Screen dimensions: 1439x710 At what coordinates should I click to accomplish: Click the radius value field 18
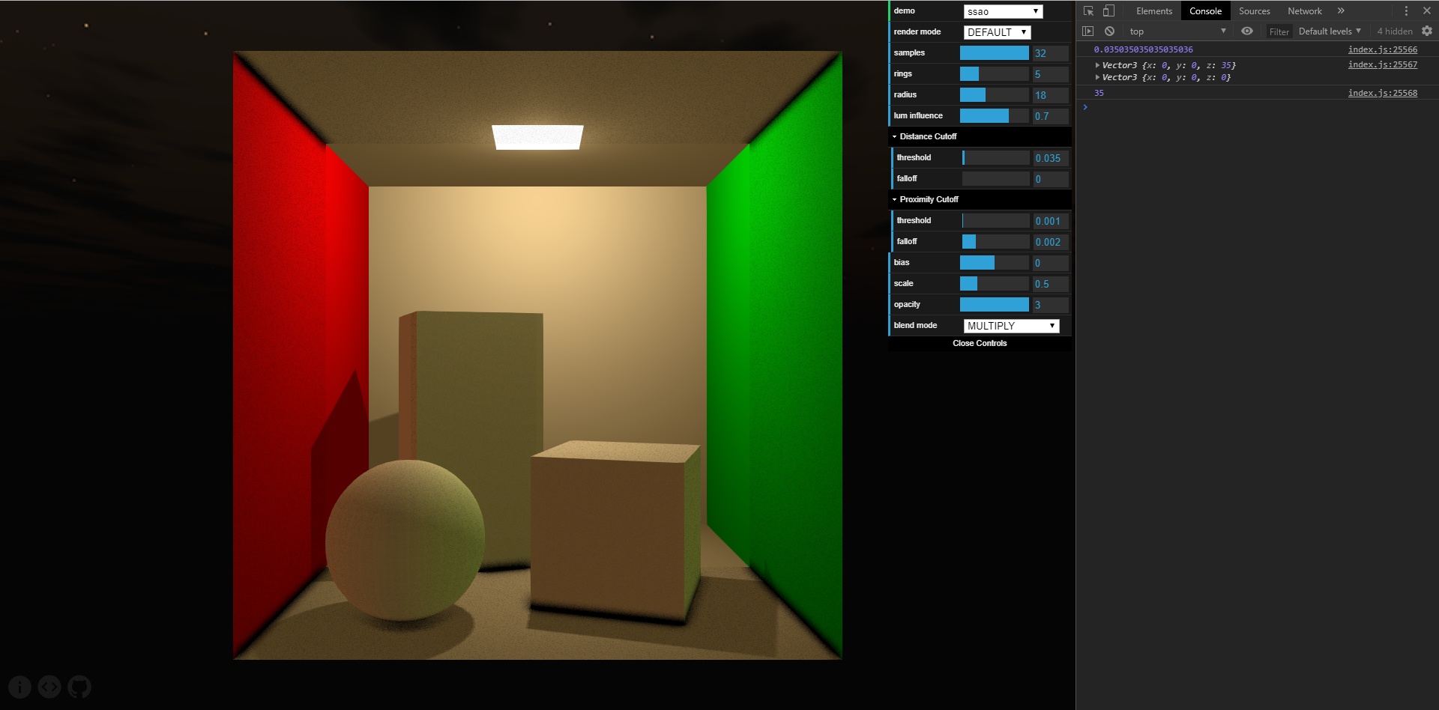click(1051, 95)
